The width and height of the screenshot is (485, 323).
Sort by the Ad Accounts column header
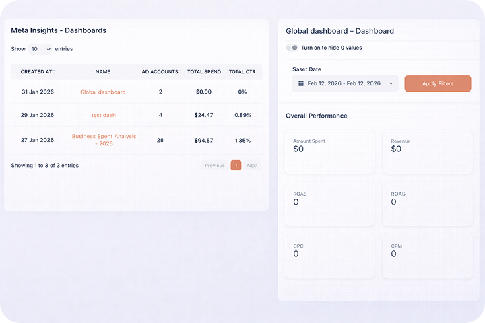coord(160,72)
